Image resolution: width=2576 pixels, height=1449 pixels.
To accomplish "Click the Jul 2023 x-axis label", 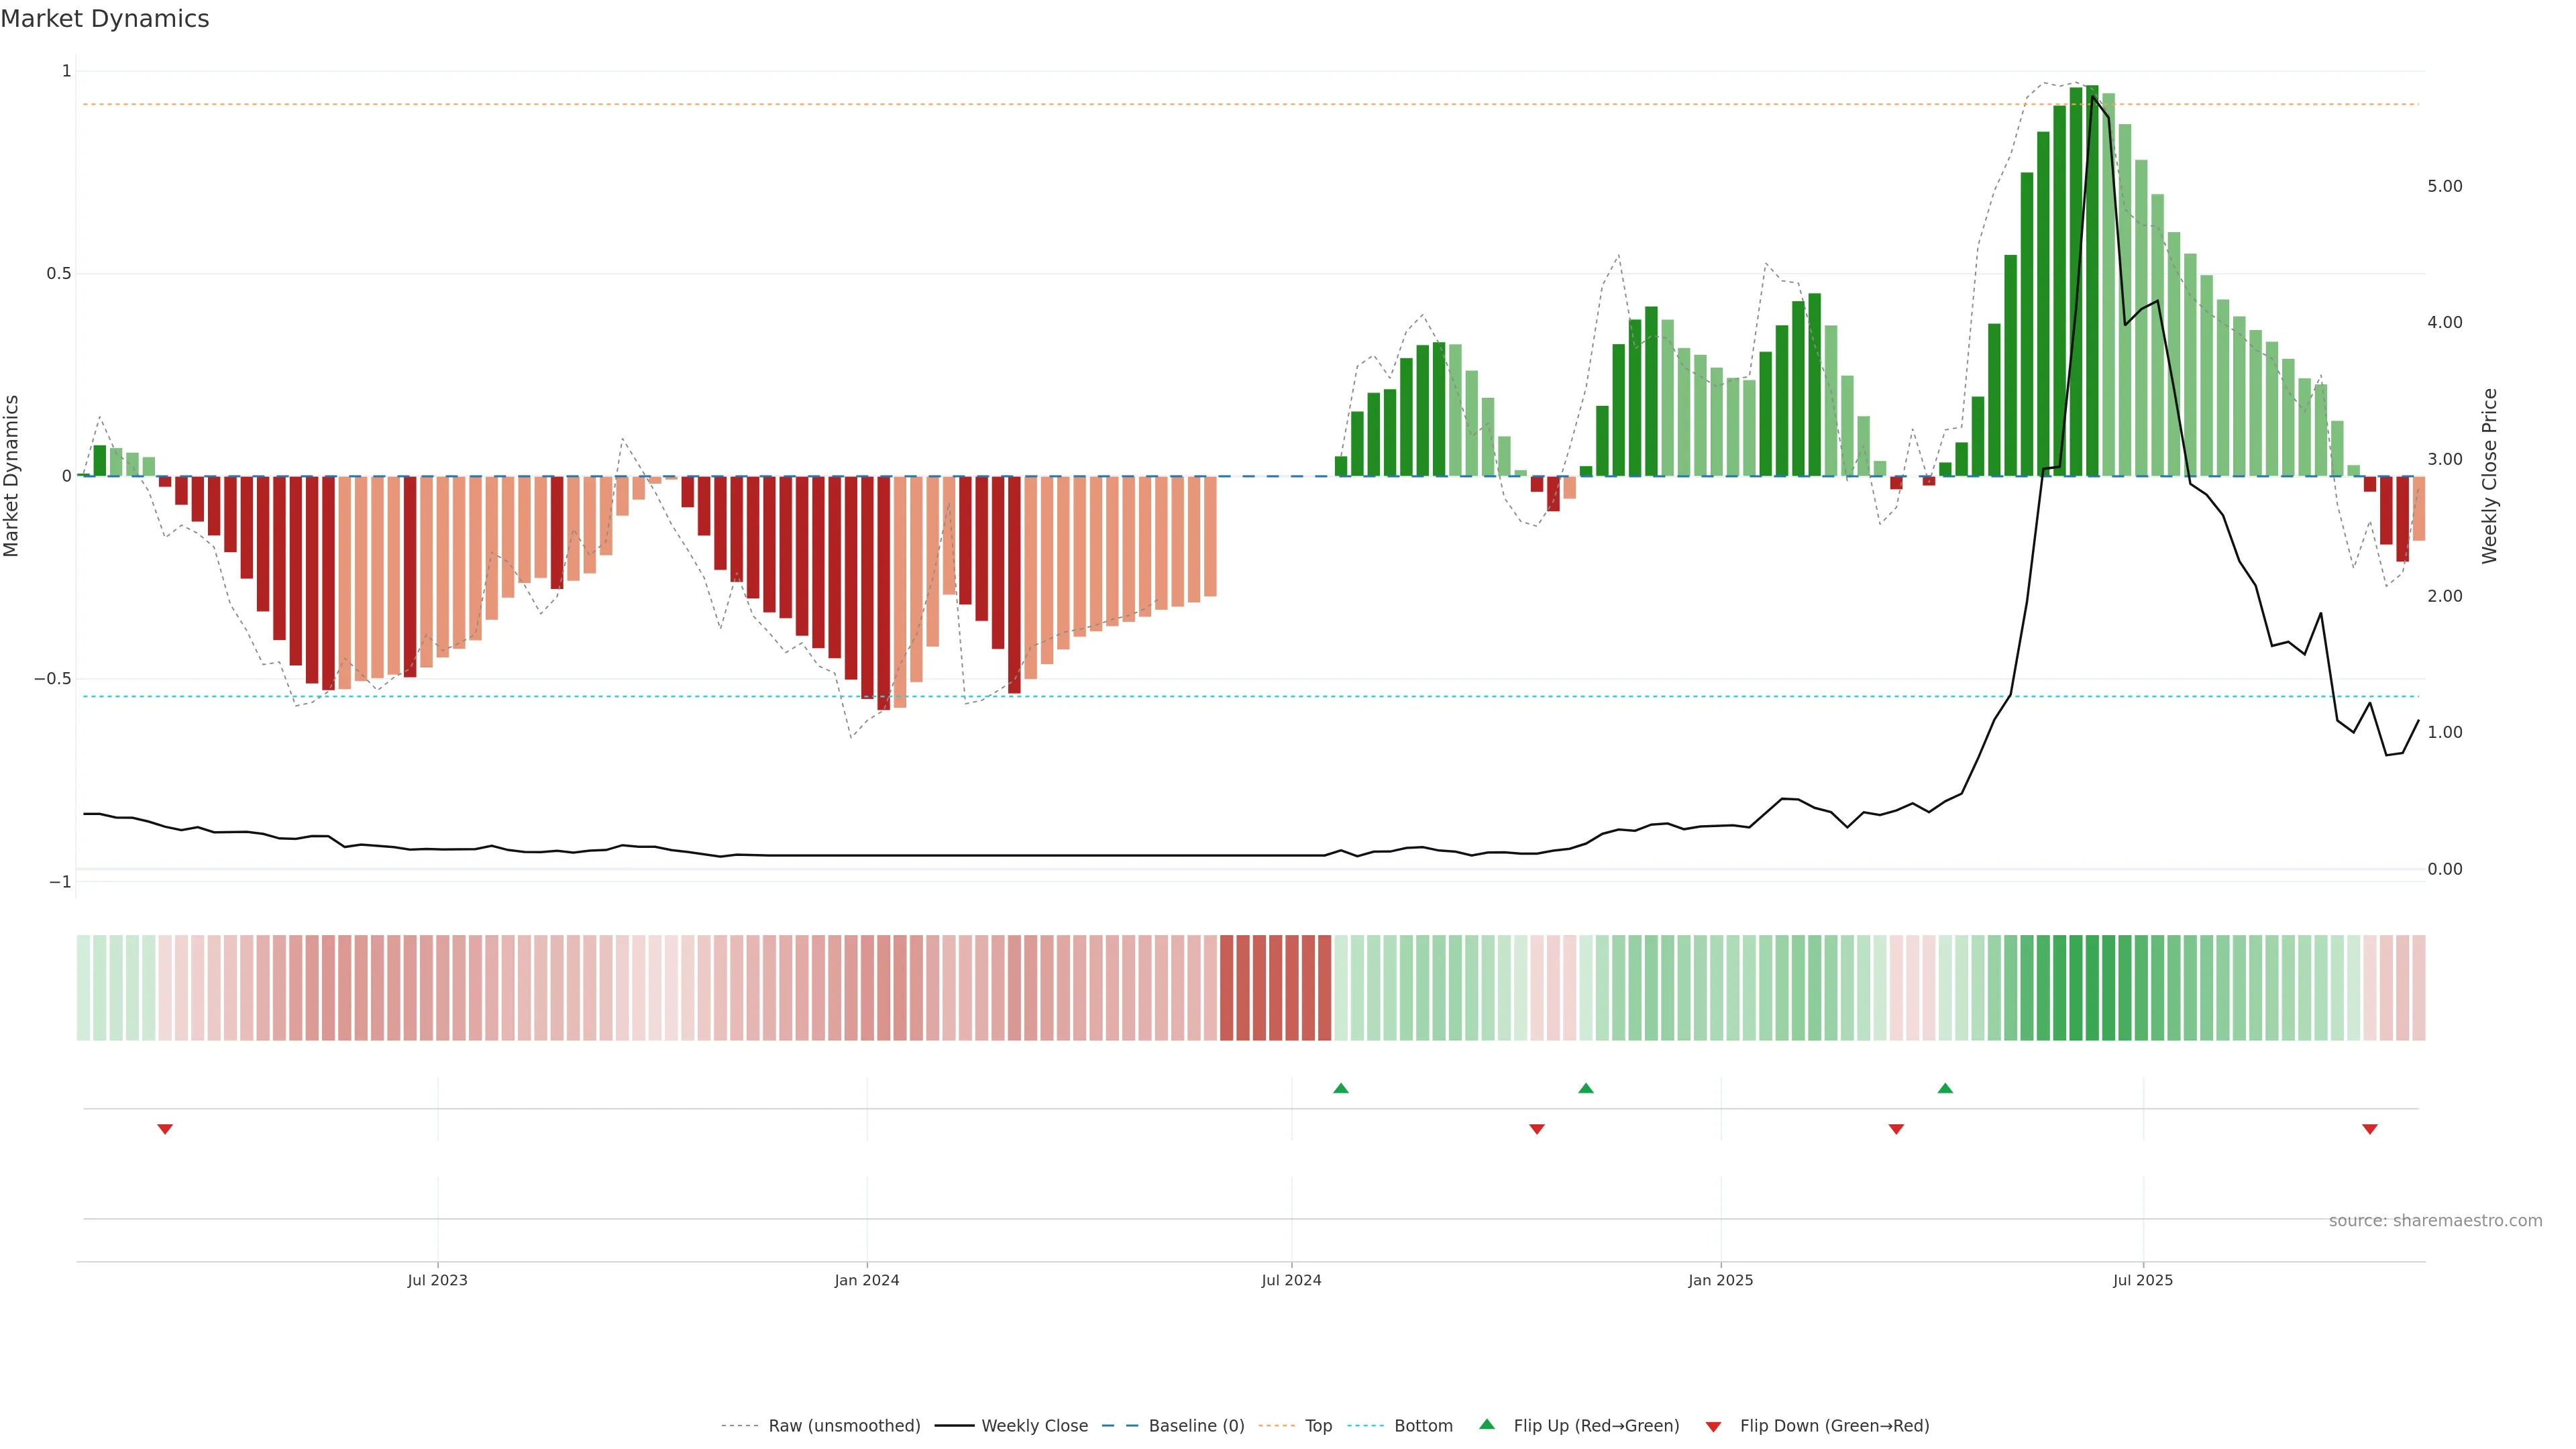I will (437, 1280).
